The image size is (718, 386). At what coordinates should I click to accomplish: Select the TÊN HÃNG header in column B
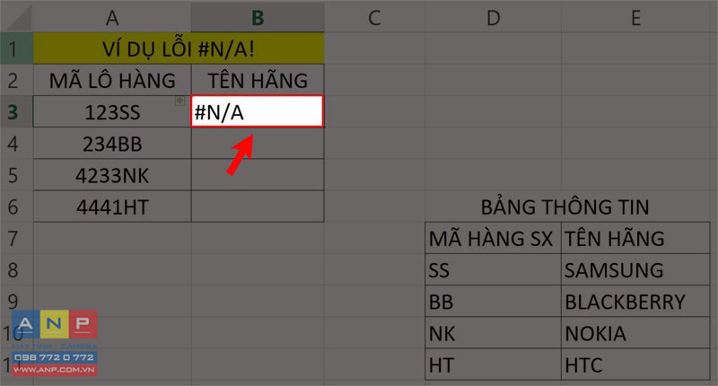click(258, 80)
